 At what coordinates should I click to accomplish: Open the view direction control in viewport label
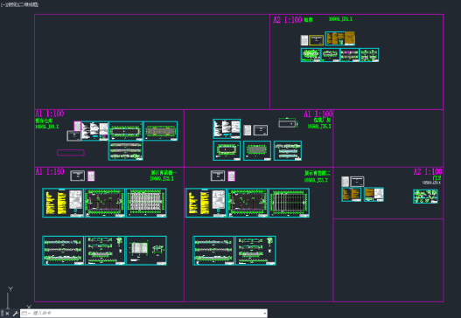tap(12, 4)
